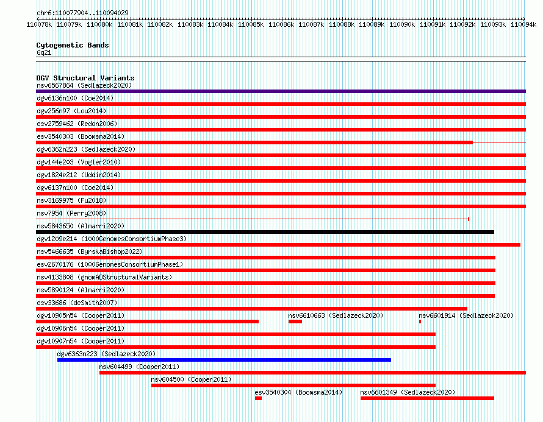Open nsv604500 (Cooper2011) variant label
The image size is (543, 422).
click(x=191, y=379)
